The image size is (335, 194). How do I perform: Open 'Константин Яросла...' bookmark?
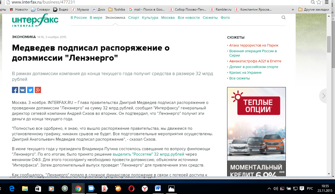pyautogui.click(x=253, y=10)
